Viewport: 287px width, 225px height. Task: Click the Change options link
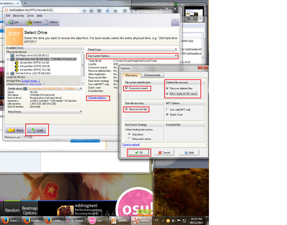[98, 98]
